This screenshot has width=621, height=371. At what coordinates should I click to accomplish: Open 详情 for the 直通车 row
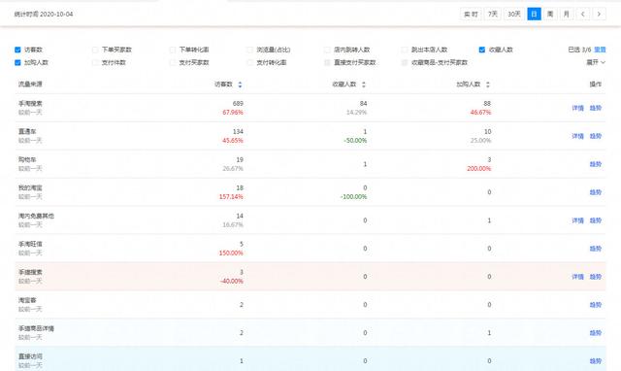pyautogui.click(x=578, y=136)
